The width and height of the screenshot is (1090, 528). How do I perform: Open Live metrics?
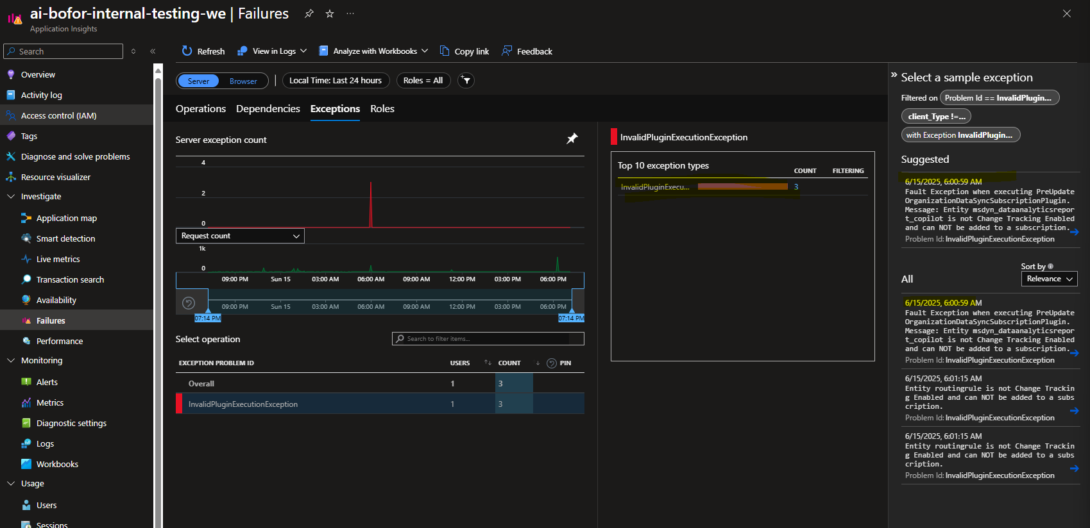58,259
